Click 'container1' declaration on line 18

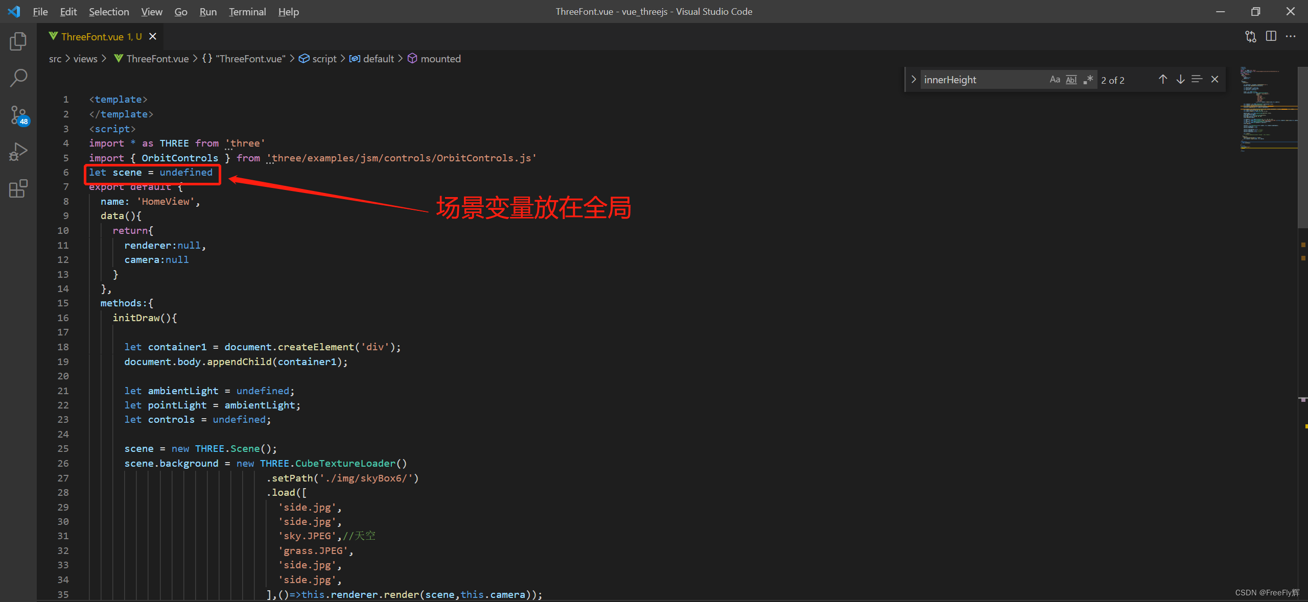coord(177,347)
